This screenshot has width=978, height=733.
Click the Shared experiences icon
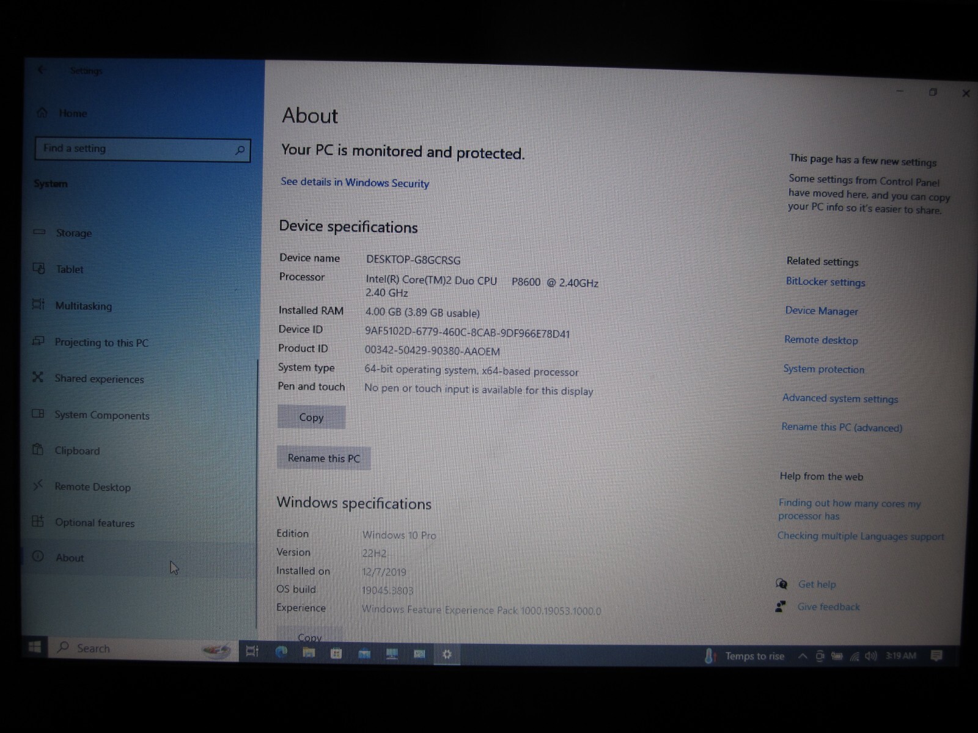point(38,377)
